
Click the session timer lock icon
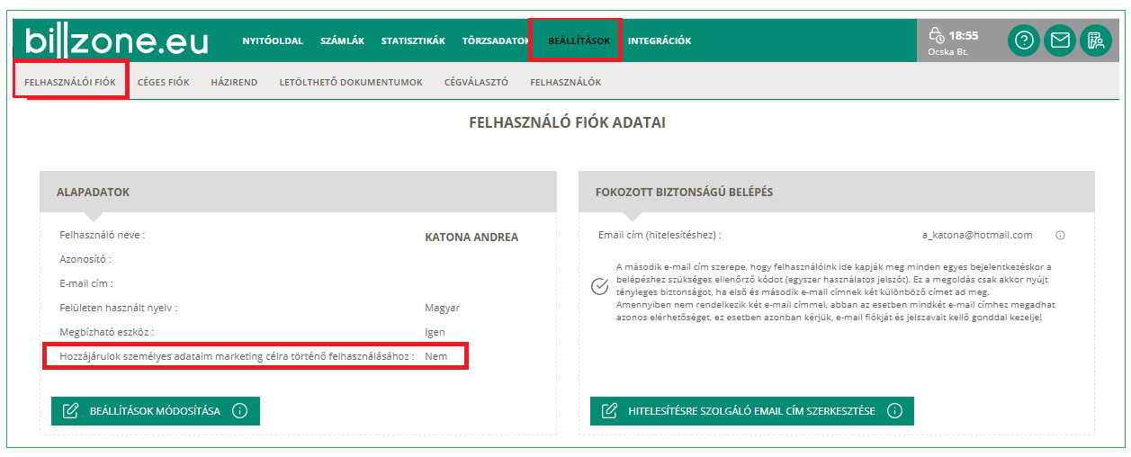click(x=937, y=35)
